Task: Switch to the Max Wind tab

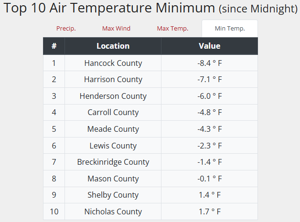Action: (x=116, y=29)
